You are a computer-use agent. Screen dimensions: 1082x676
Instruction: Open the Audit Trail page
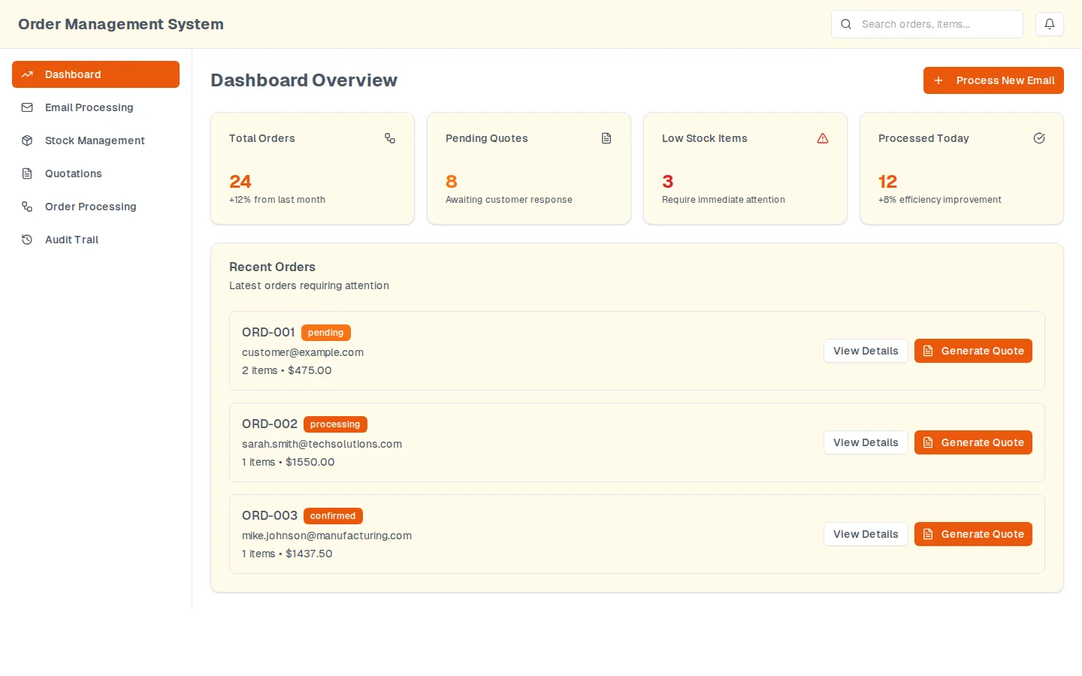coord(95,240)
